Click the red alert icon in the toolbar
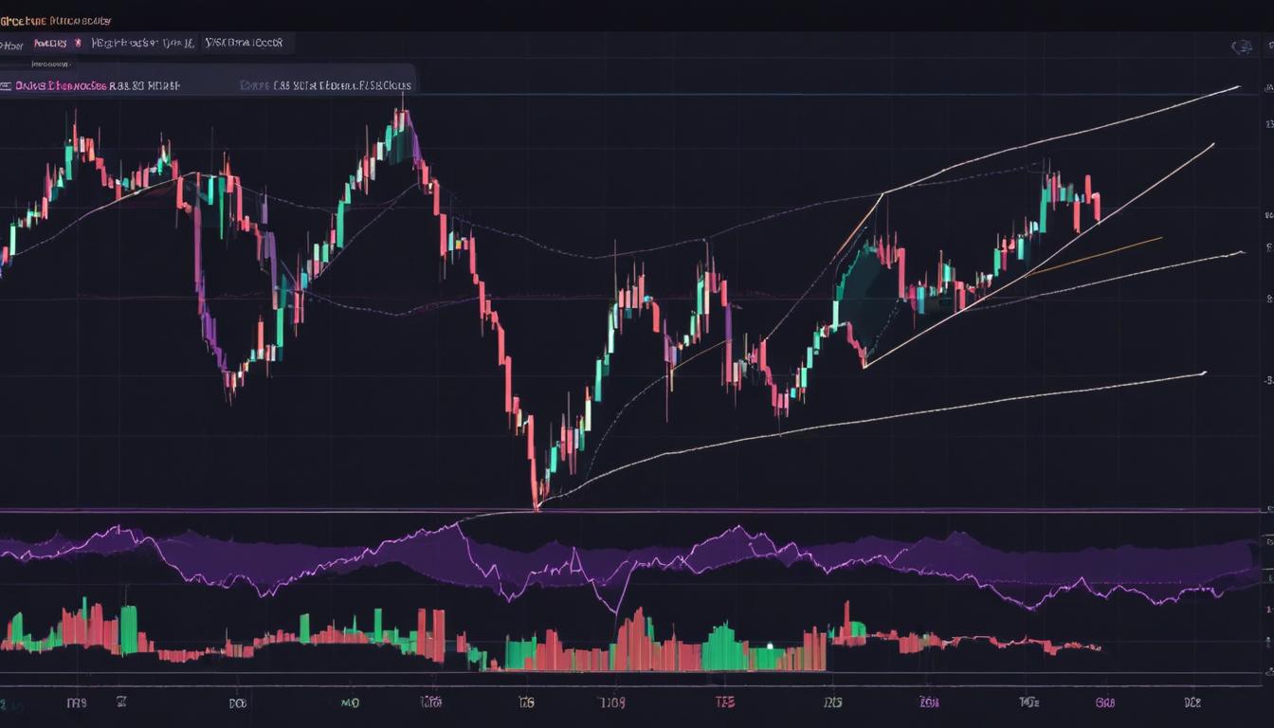Image resolution: width=1274 pixels, height=728 pixels. 78,42
